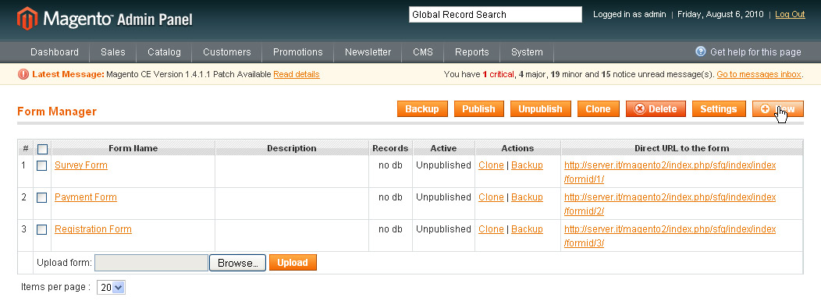Click the Magento logo icon
Viewport: 821px width, 301px height.
[x=27, y=18]
